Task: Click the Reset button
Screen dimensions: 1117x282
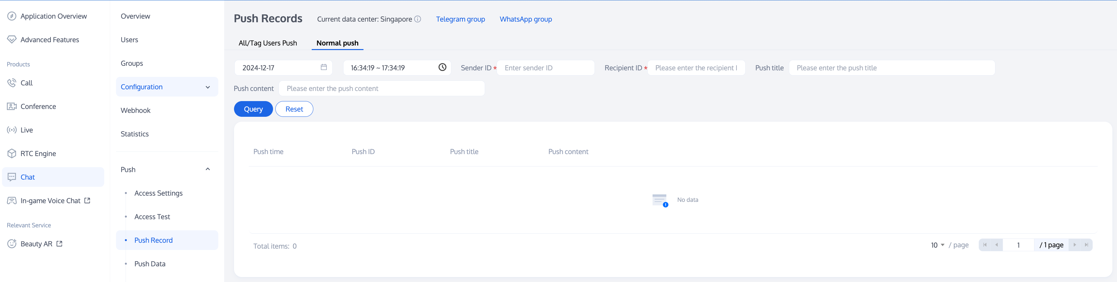Action: 294,109
